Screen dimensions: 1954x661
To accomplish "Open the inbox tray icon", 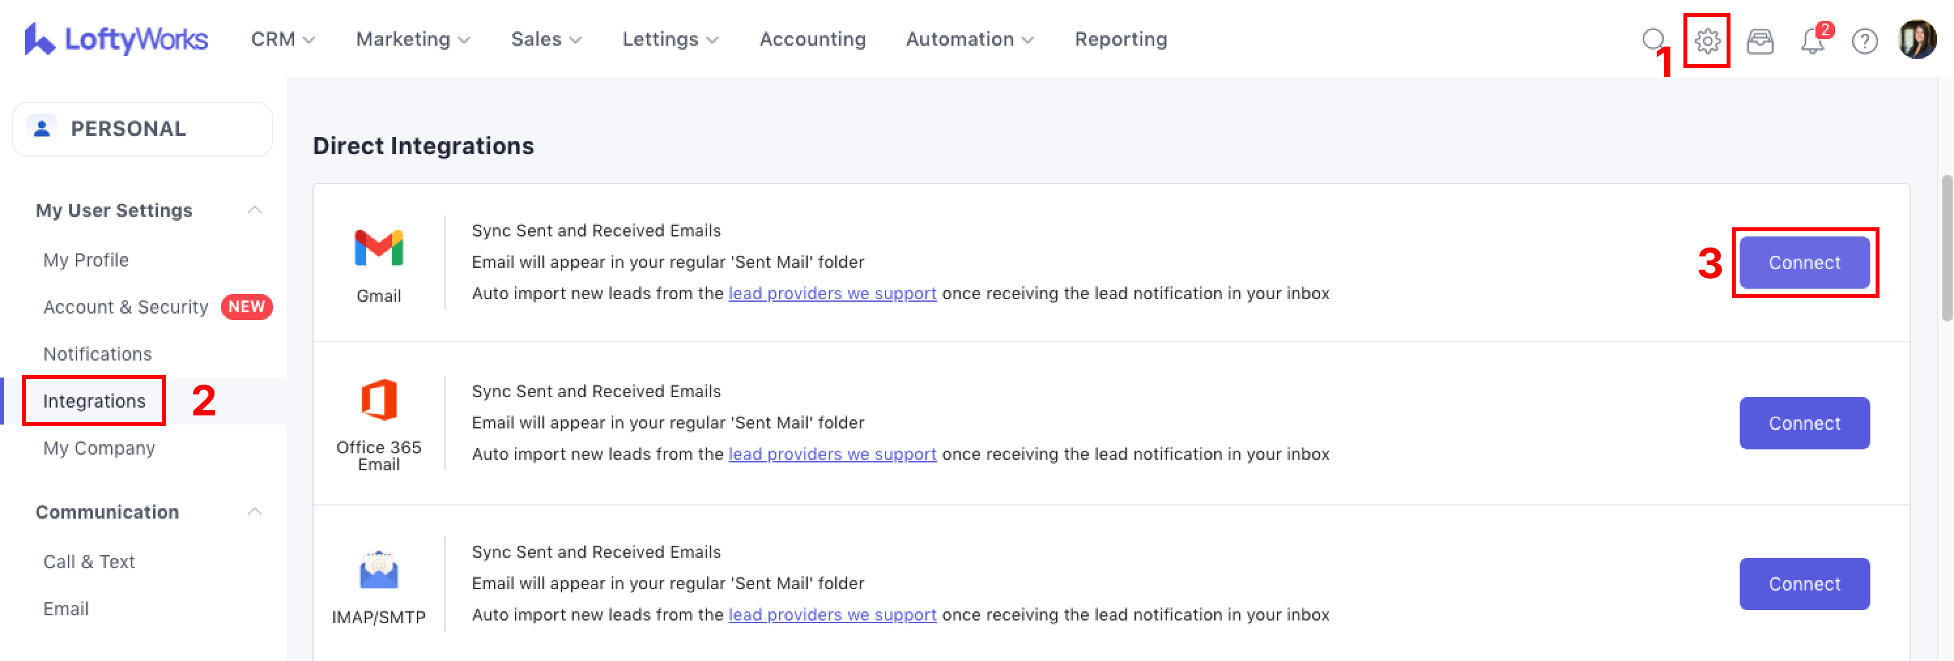I will point(1760,41).
